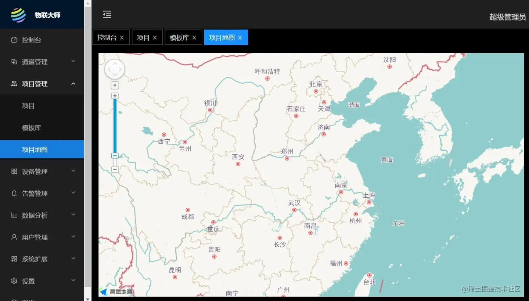
Task: Zoom in with the map plus button
Action: click(115, 96)
